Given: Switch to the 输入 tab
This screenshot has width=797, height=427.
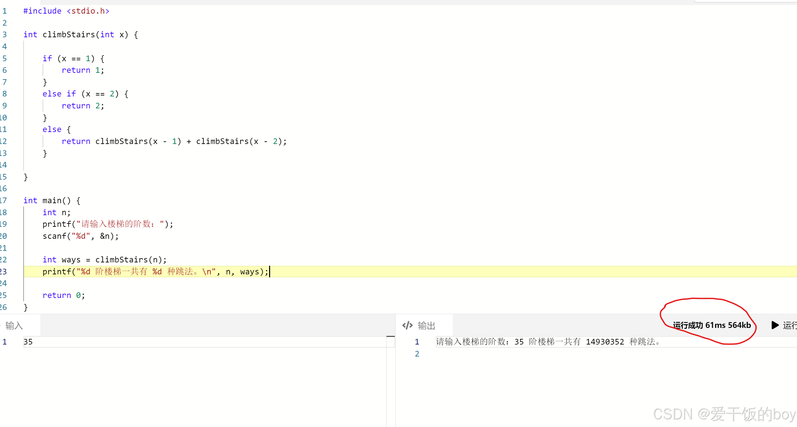Looking at the screenshot, I should tap(14, 325).
